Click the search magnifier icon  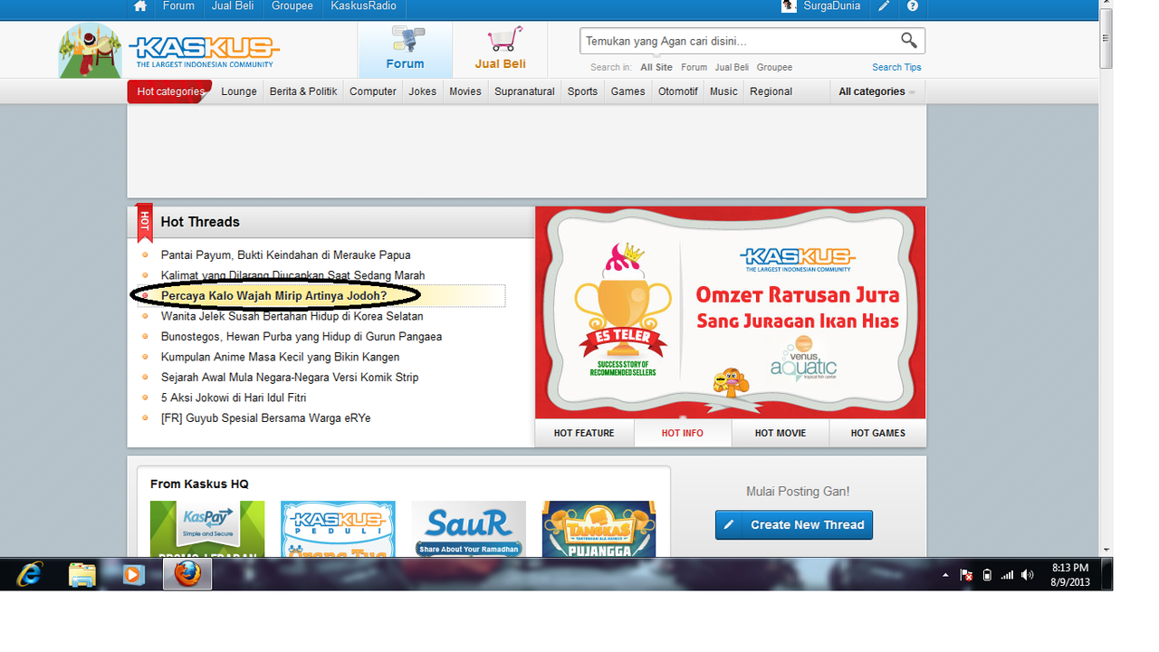click(908, 40)
